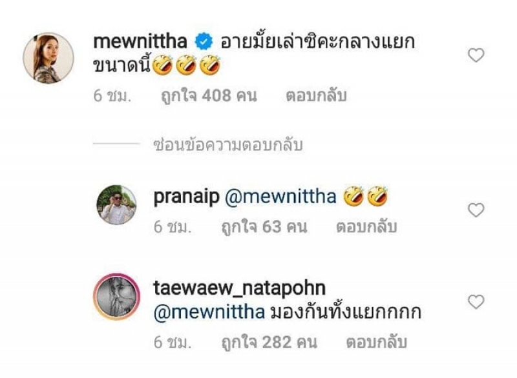Follow the @mewnittha mention in taewaew_natapohn's reply
The width and height of the screenshot is (517, 378).
209,312
